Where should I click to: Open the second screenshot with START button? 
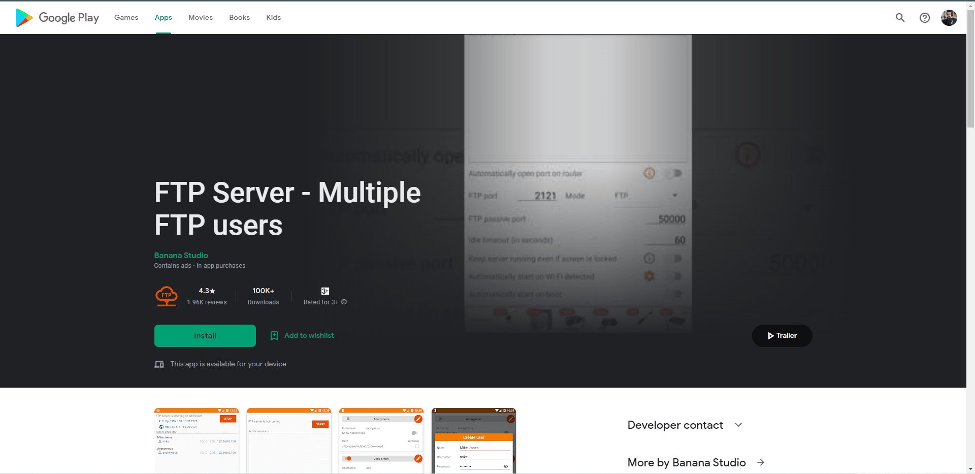(x=289, y=441)
